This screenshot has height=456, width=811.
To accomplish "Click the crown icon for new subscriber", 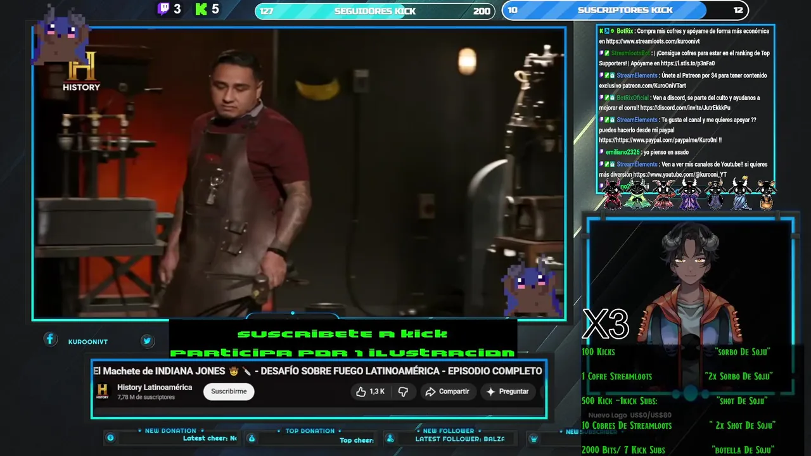I will 533,438.
